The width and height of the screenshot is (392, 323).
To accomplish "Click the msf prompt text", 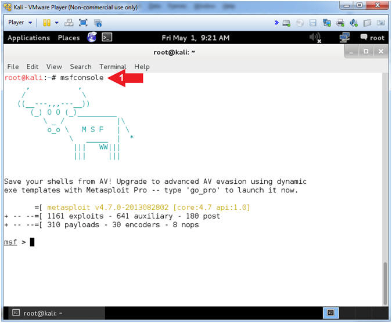I will [x=10, y=242].
